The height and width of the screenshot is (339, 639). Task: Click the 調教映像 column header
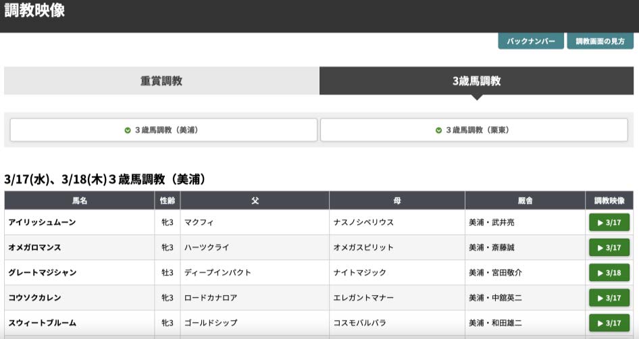coord(609,201)
